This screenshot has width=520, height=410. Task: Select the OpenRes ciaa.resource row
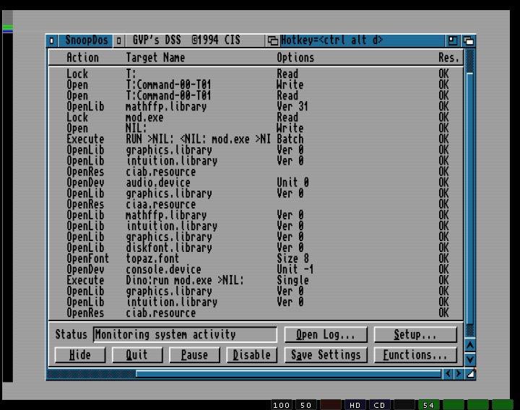[256, 204]
